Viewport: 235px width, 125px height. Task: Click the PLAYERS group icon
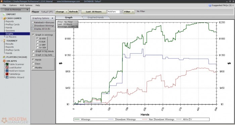click(x=4, y=57)
